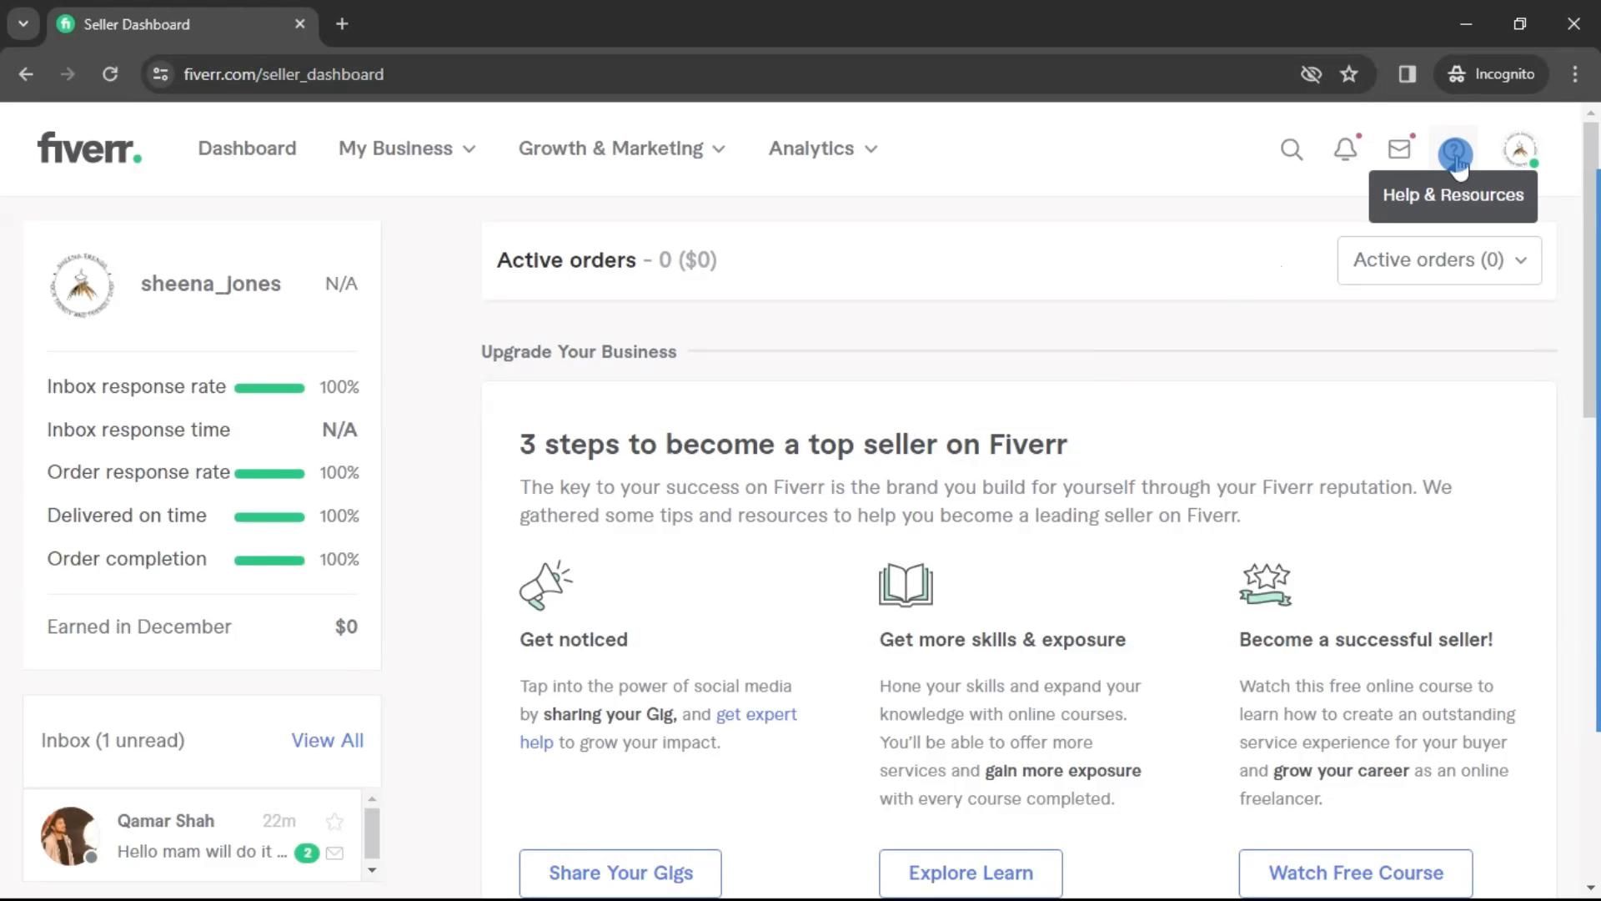This screenshot has width=1601, height=901.
Task: Open profile avatar menu in header
Action: [1519, 149]
